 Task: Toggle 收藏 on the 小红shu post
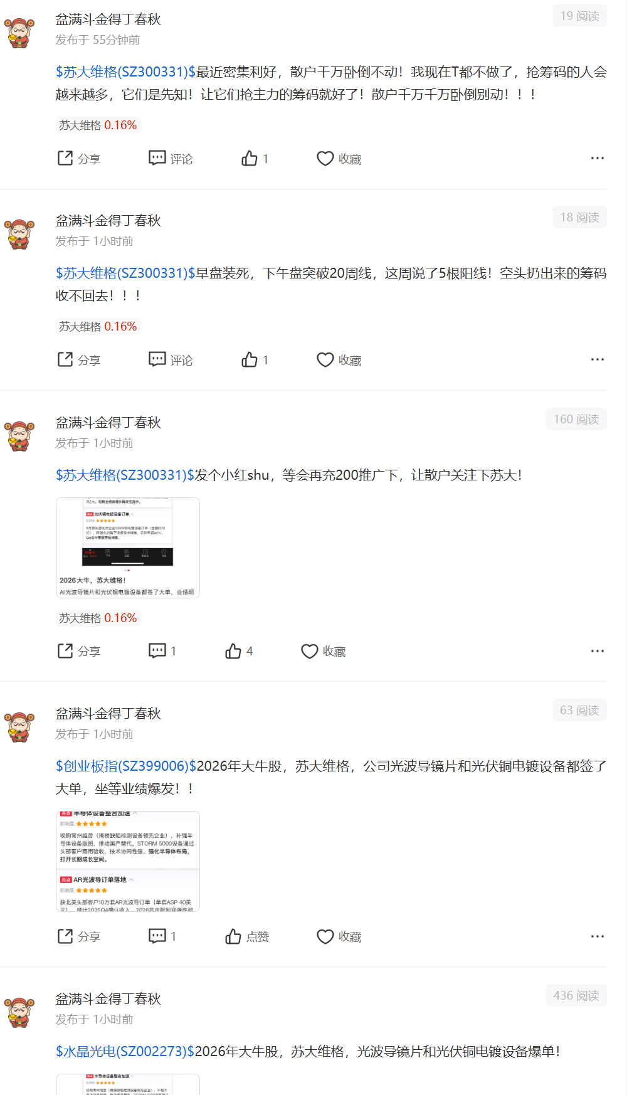pyautogui.click(x=324, y=652)
